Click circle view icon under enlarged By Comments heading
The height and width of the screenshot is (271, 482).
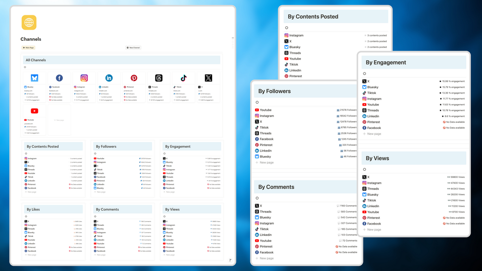pos(257,198)
